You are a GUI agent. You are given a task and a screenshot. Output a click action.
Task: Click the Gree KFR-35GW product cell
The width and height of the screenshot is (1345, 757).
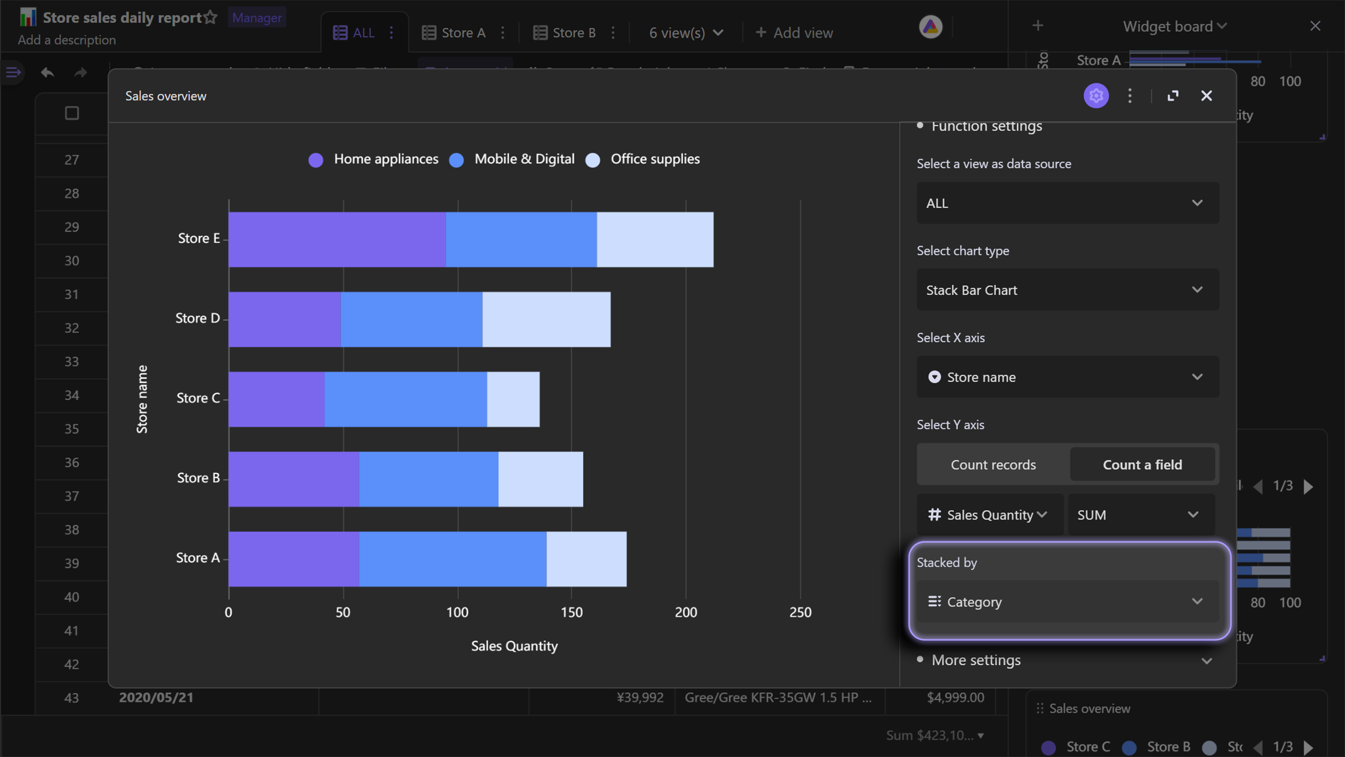[x=778, y=697]
